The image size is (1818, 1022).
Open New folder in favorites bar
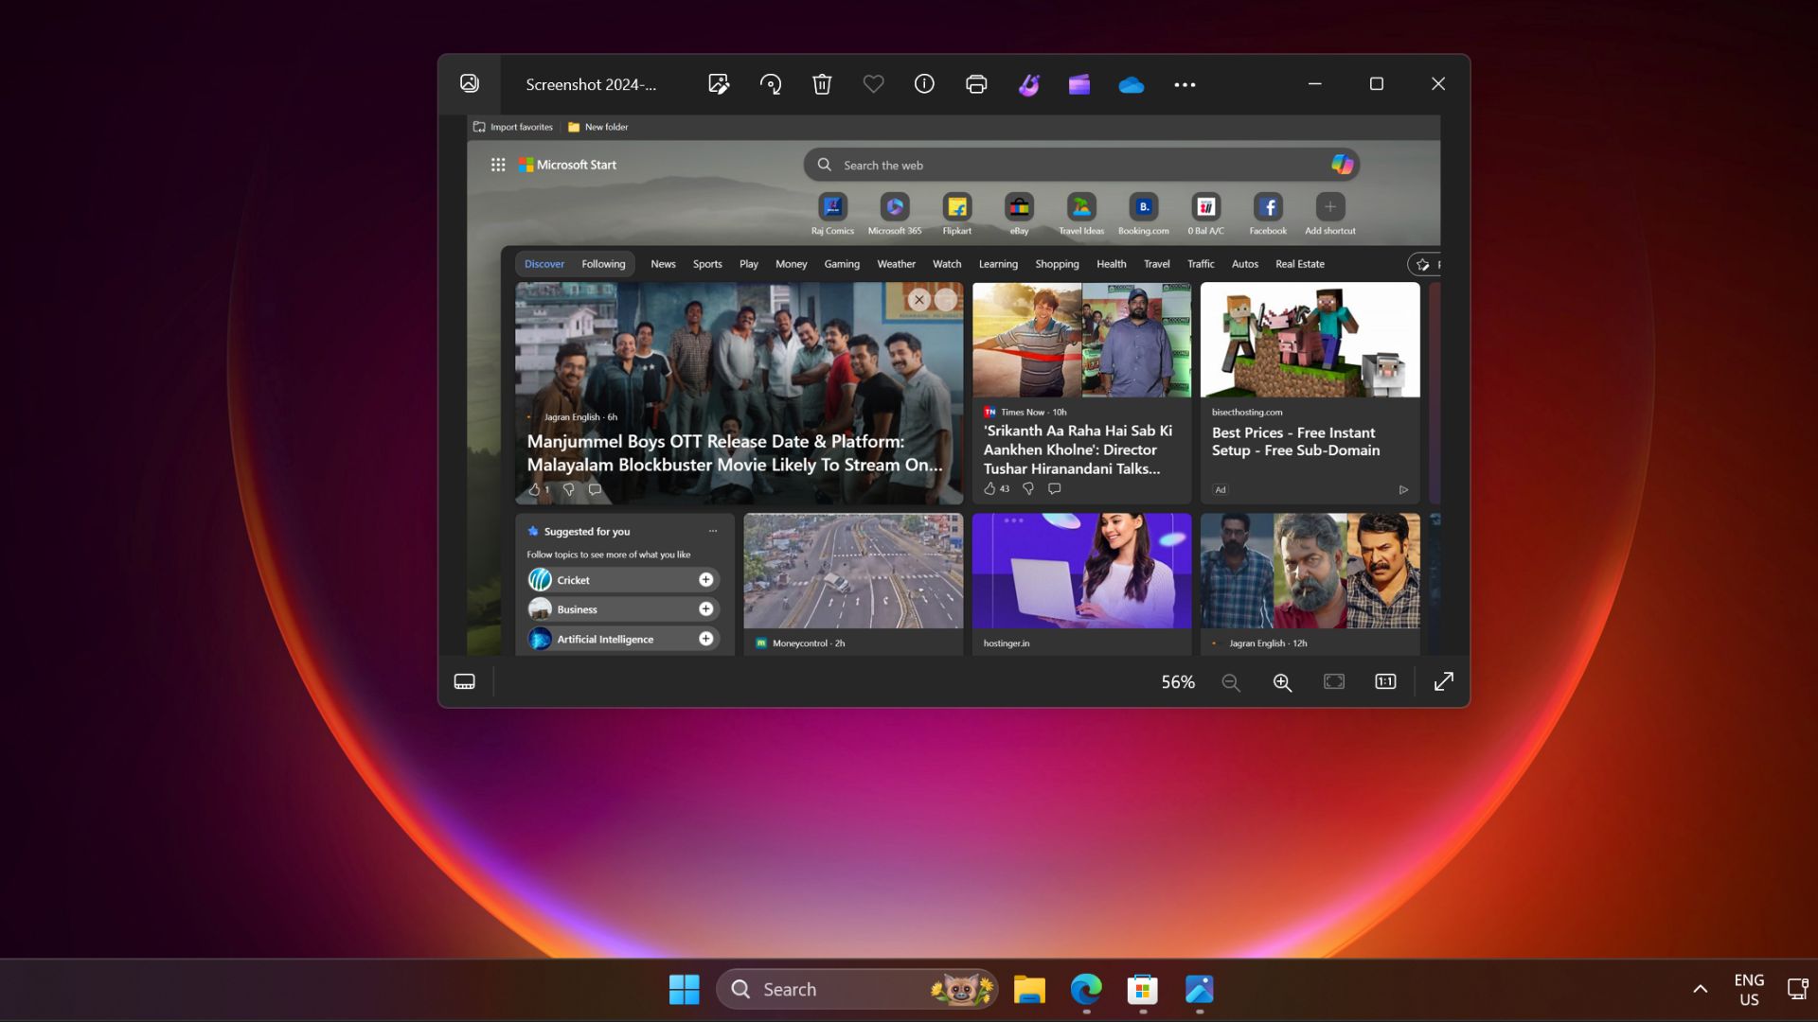tap(599, 126)
